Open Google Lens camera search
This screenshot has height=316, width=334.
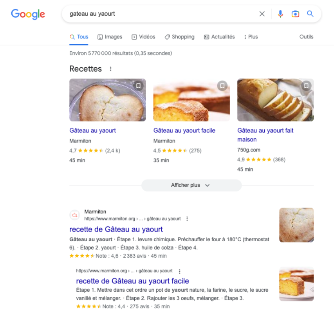[x=295, y=13]
